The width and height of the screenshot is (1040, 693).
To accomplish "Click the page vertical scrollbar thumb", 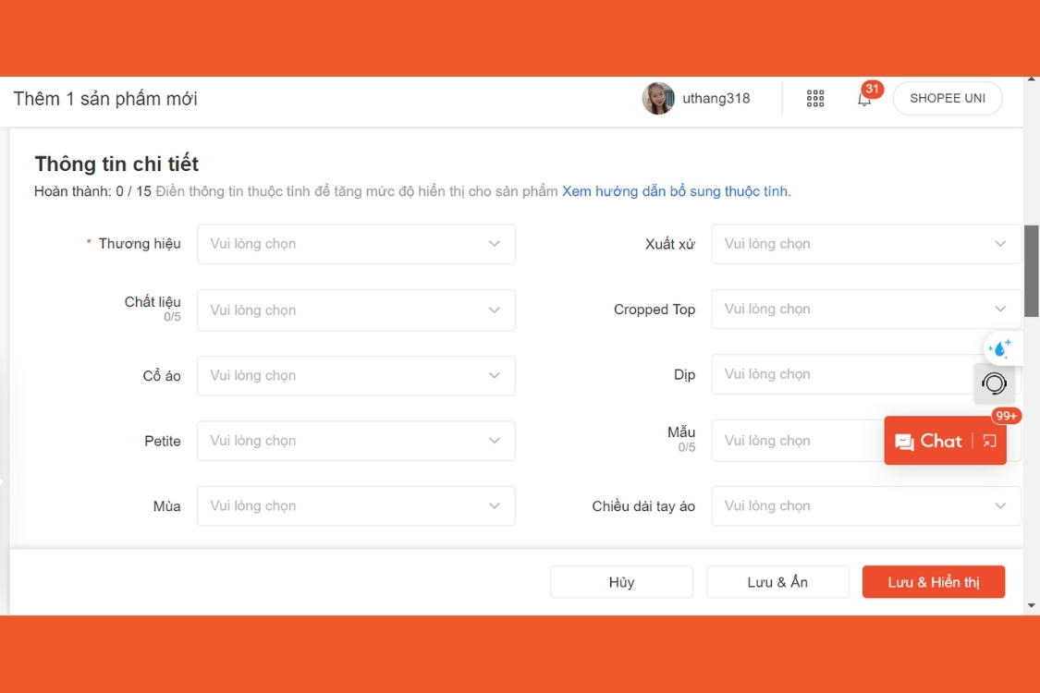I will pos(1032,272).
